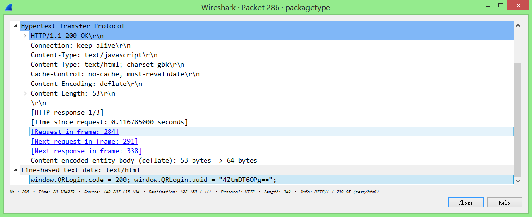Jump to Next response in frame: 338
The width and height of the screenshot is (532, 217).
click(86, 151)
